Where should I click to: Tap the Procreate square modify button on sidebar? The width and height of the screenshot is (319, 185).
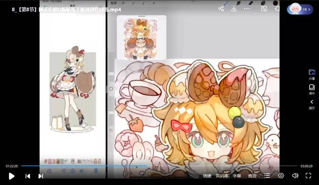tap(111, 89)
